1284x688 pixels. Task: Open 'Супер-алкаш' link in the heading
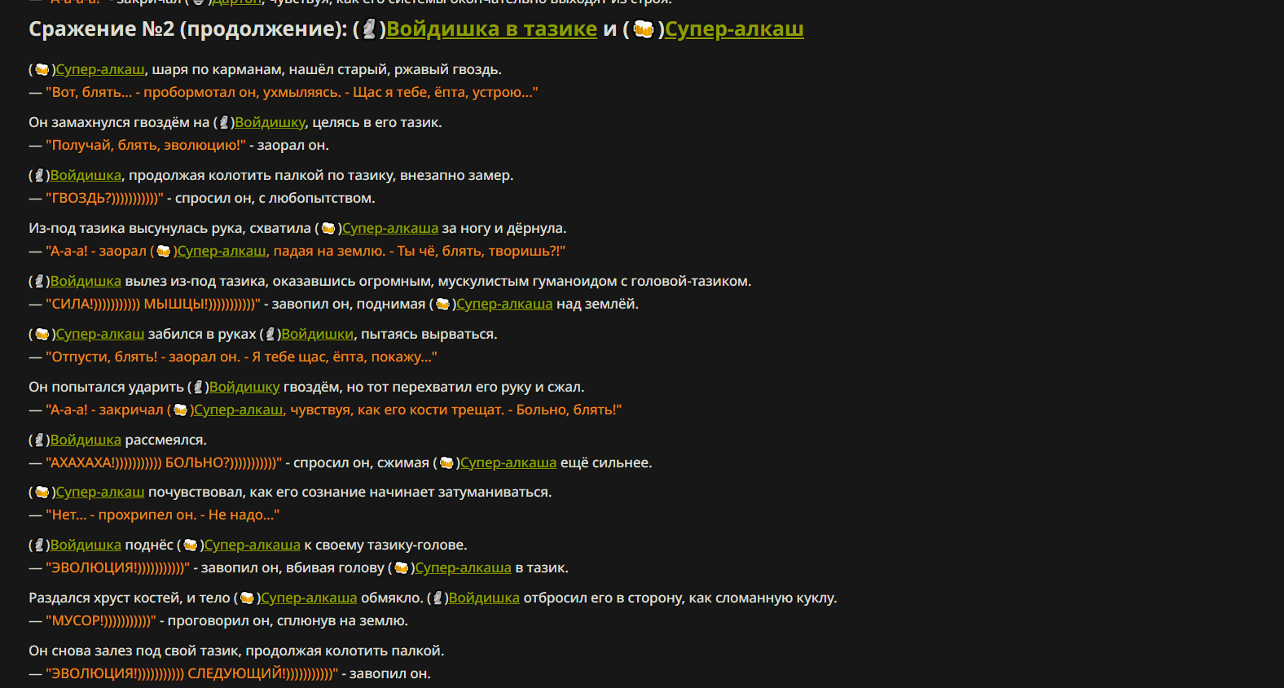734,29
